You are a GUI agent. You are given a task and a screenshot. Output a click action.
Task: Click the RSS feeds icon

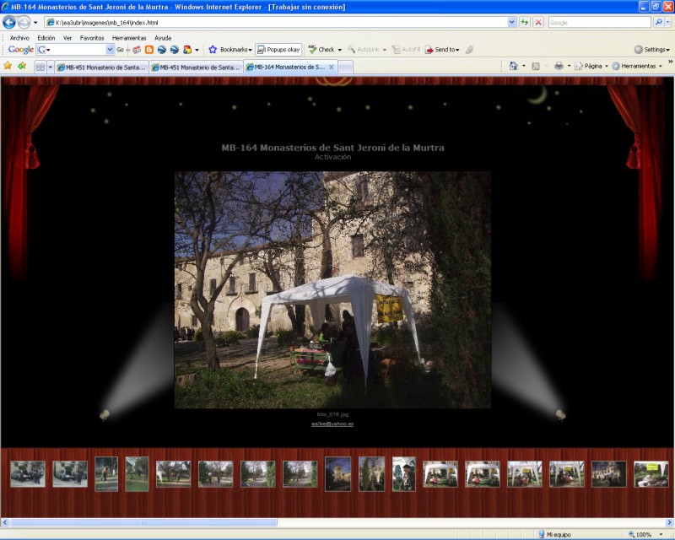click(536, 66)
